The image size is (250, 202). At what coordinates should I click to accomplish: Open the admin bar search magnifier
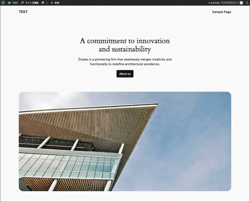click(x=247, y=3)
